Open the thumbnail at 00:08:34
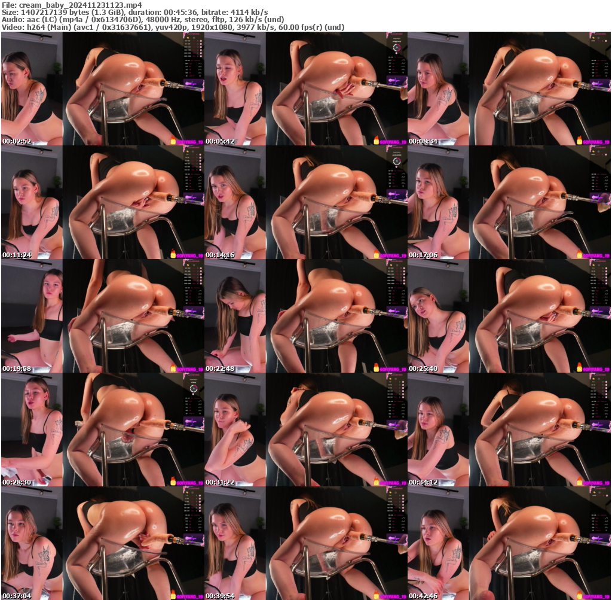This screenshot has height=600, width=612. (509, 89)
